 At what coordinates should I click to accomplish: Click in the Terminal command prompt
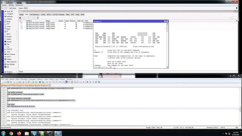pyautogui.click(x=111, y=67)
